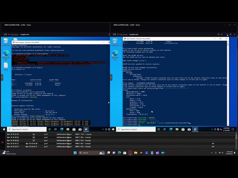The image size is (238, 178).
Task: Open File Explorer in left VM taskbar
Action: point(68,129)
